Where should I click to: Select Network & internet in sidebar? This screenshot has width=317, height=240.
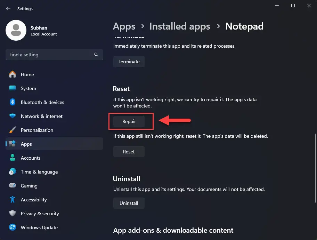[54, 116]
